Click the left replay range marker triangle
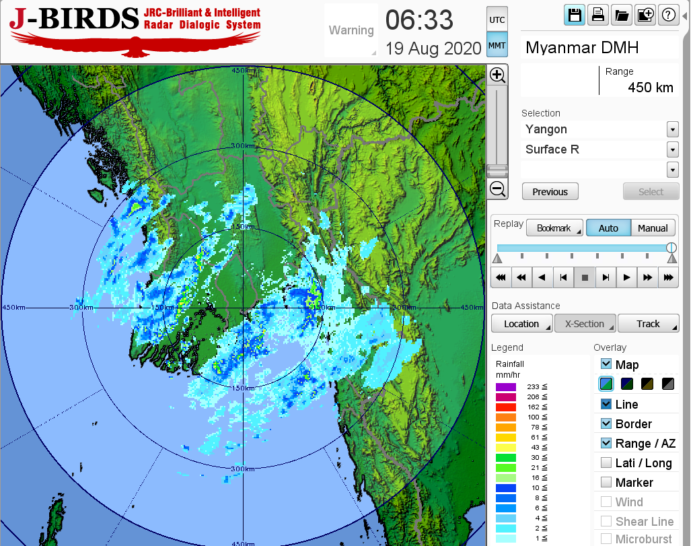The image size is (693, 546). pos(498,259)
